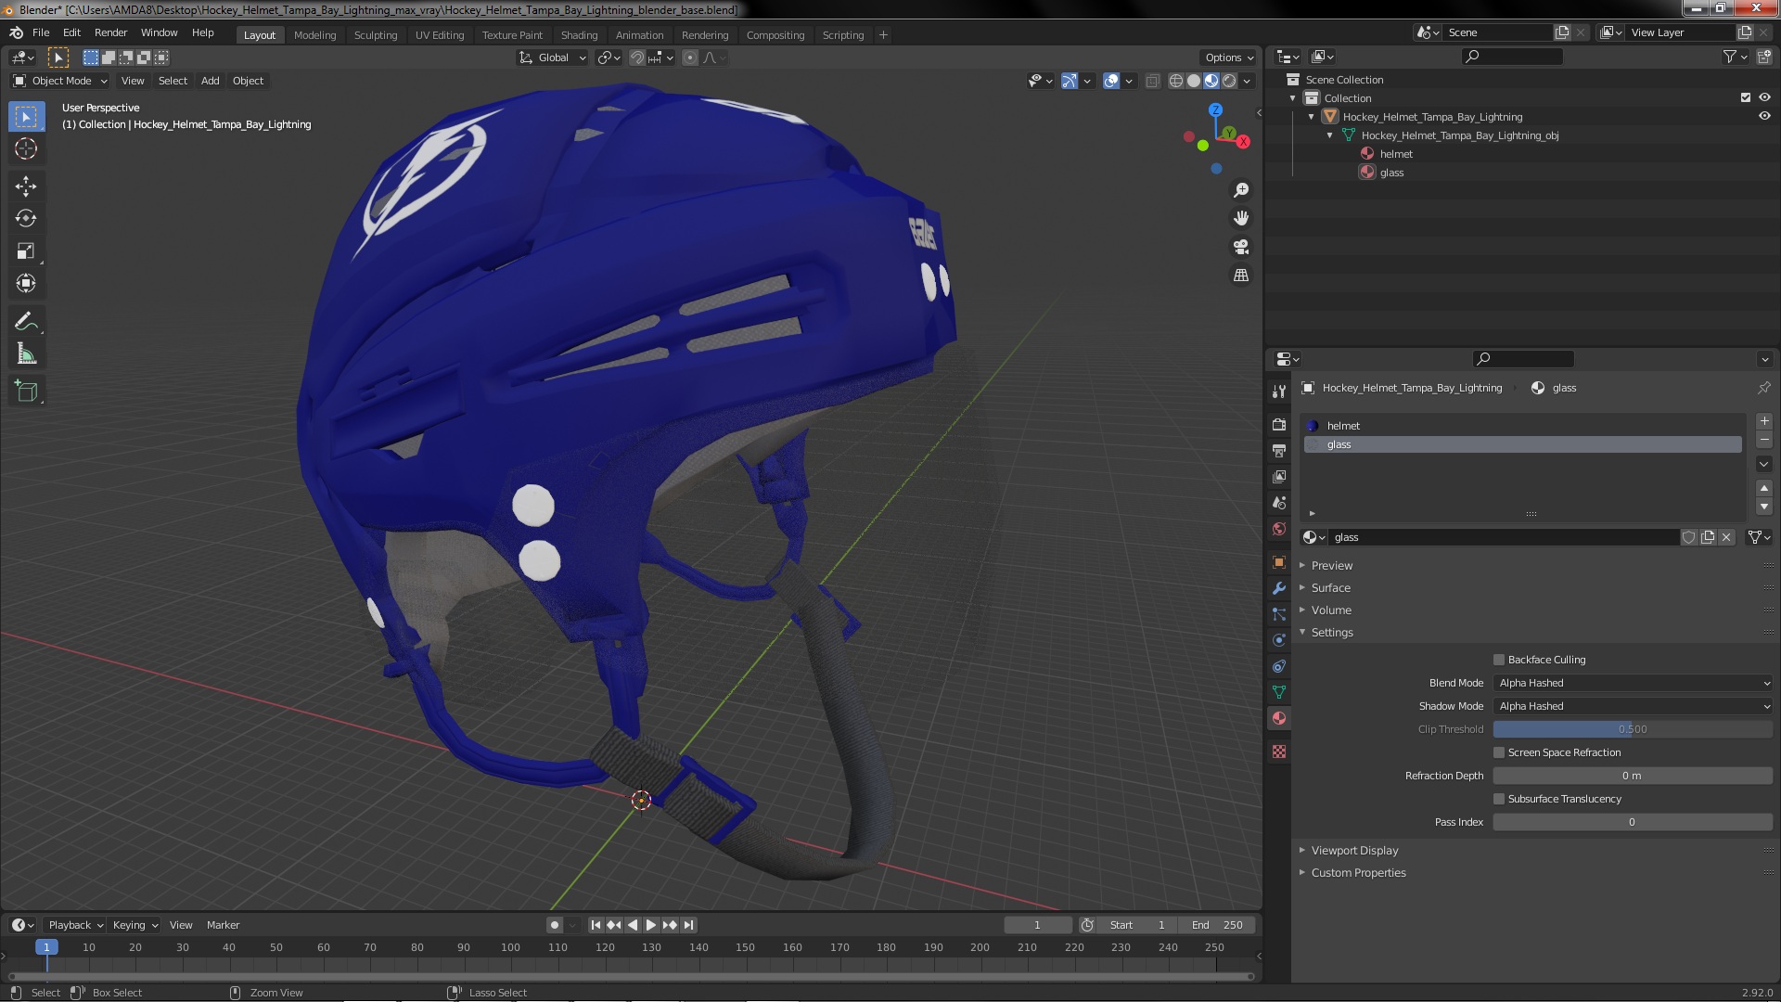Click the pan view hand icon
This screenshot has height=1002, width=1781.
coord(1241,218)
